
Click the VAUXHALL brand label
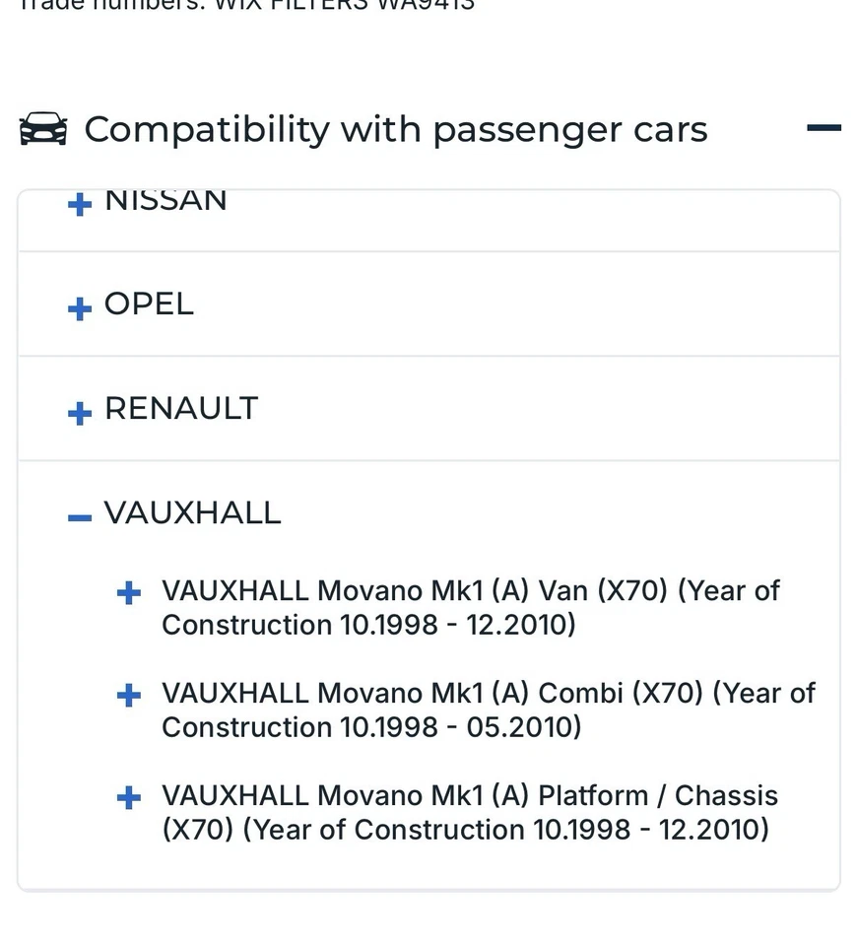(192, 512)
